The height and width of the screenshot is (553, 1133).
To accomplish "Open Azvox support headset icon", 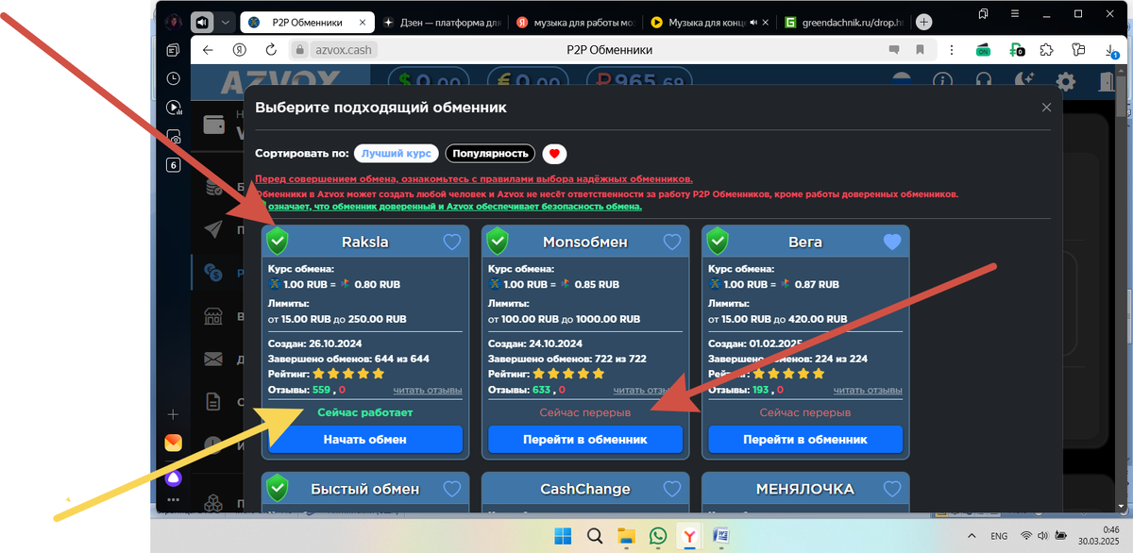I will point(984,82).
